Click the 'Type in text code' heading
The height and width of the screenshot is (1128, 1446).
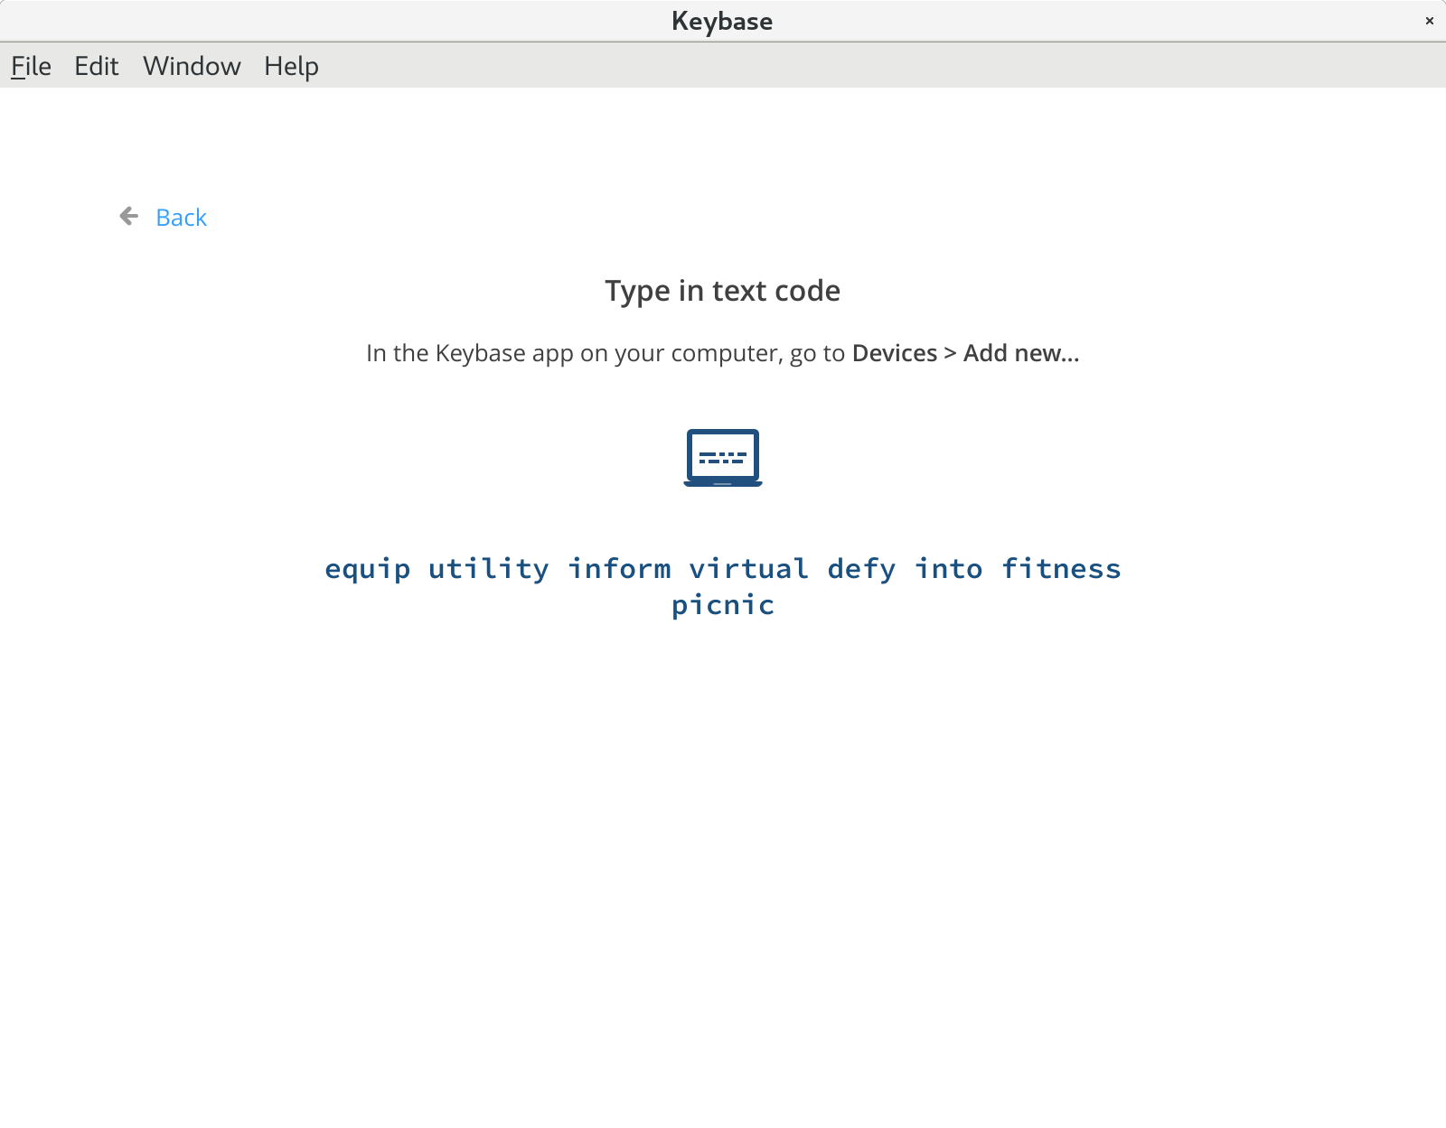point(723,291)
